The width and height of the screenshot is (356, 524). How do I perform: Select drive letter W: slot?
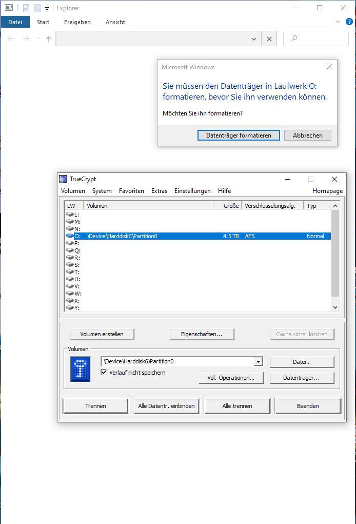[197, 294]
